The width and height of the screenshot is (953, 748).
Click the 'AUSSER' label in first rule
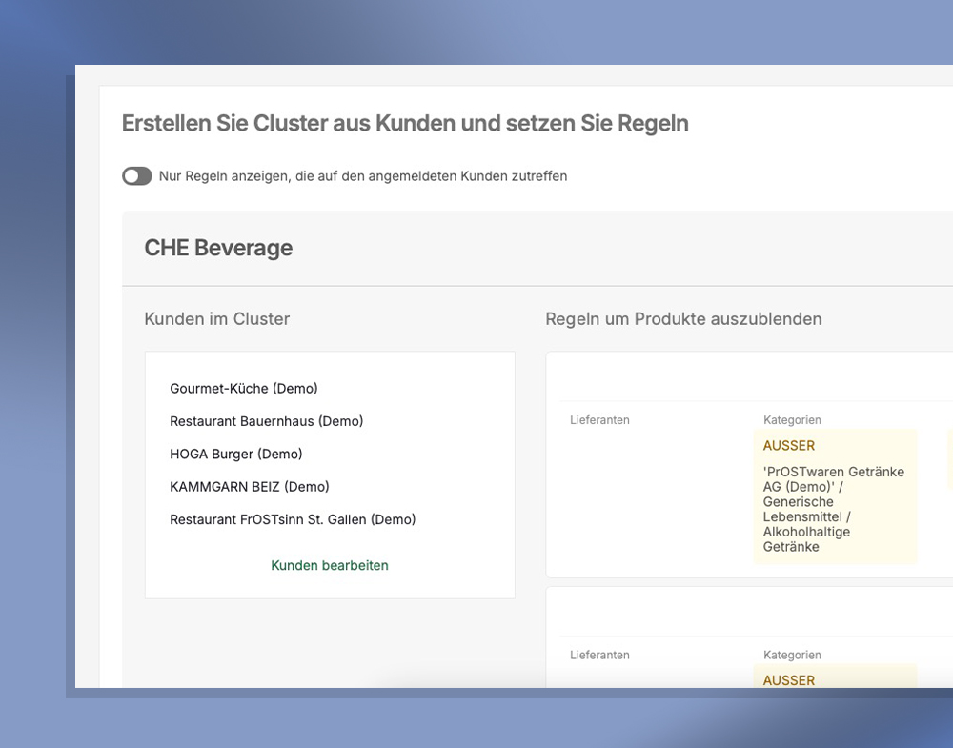coord(789,445)
